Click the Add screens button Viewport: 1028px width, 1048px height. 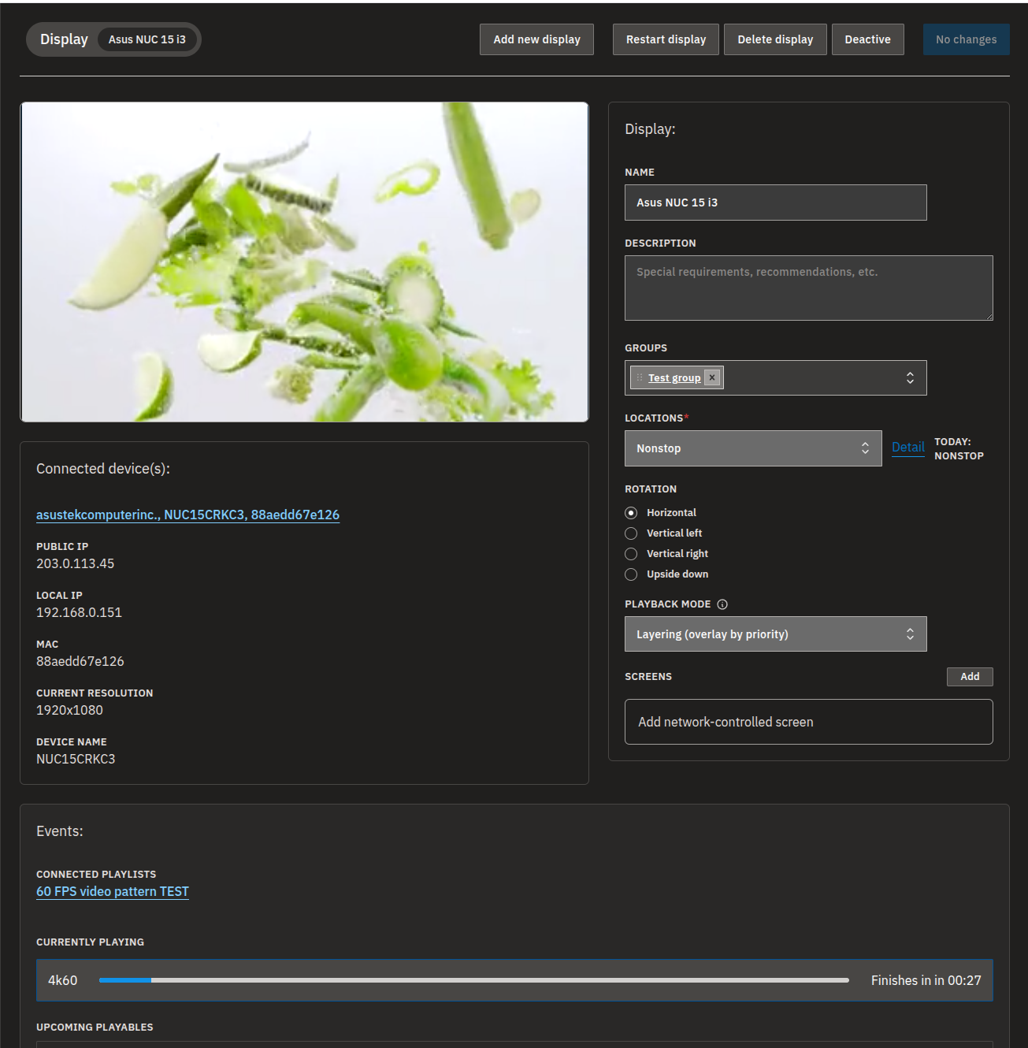pyautogui.click(x=970, y=677)
